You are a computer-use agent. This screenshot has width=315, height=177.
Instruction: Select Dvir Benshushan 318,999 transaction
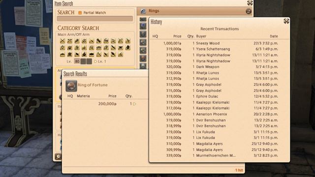[x=219, y=126]
